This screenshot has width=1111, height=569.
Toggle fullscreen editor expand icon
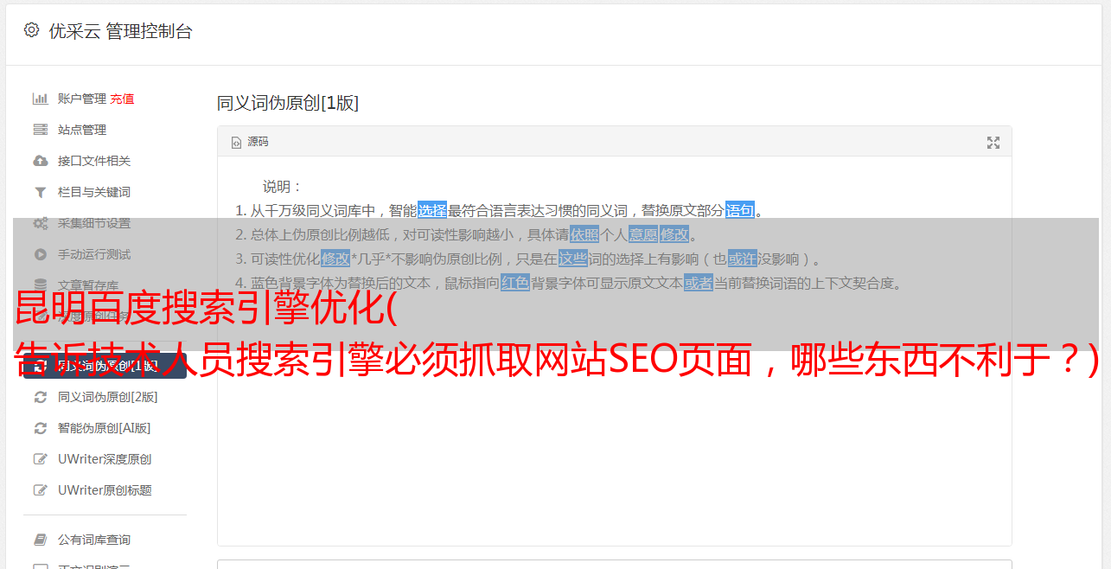pos(993,143)
